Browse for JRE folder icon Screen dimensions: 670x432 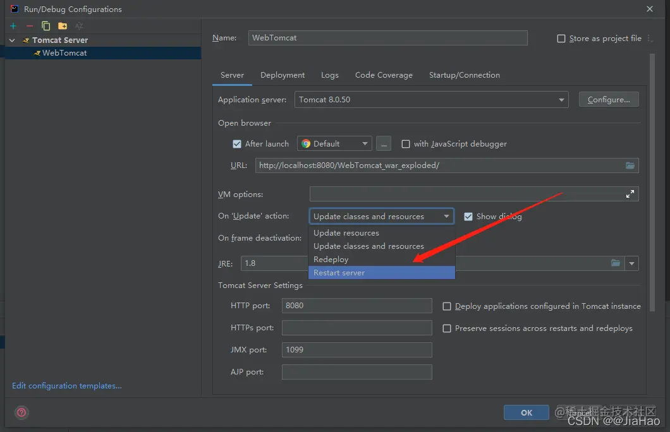point(615,263)
